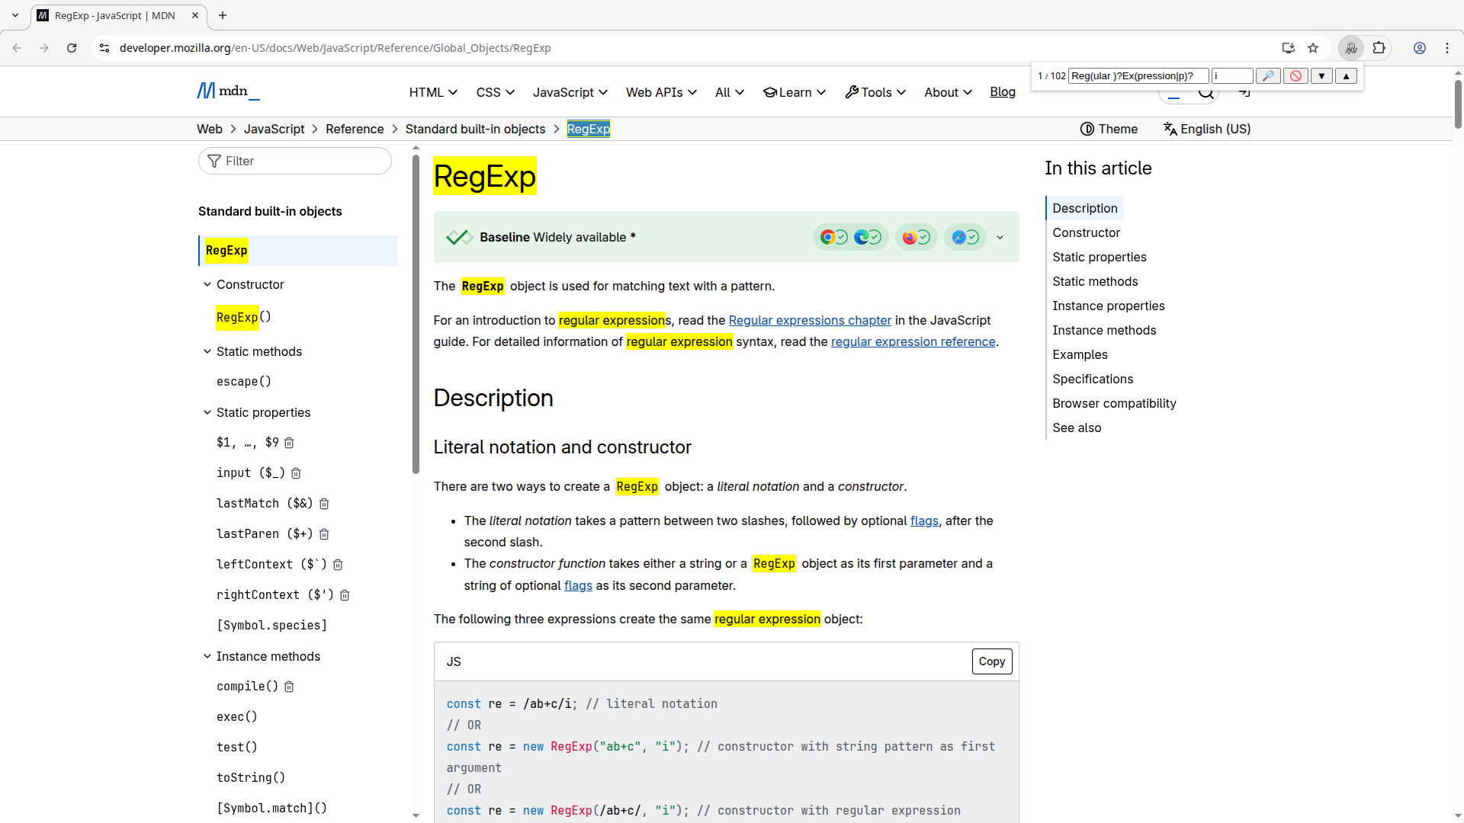Screen dimensions: 1464x823
Task: Click the find bar magnifier search icon
Action: click(x=1268, y=75)
